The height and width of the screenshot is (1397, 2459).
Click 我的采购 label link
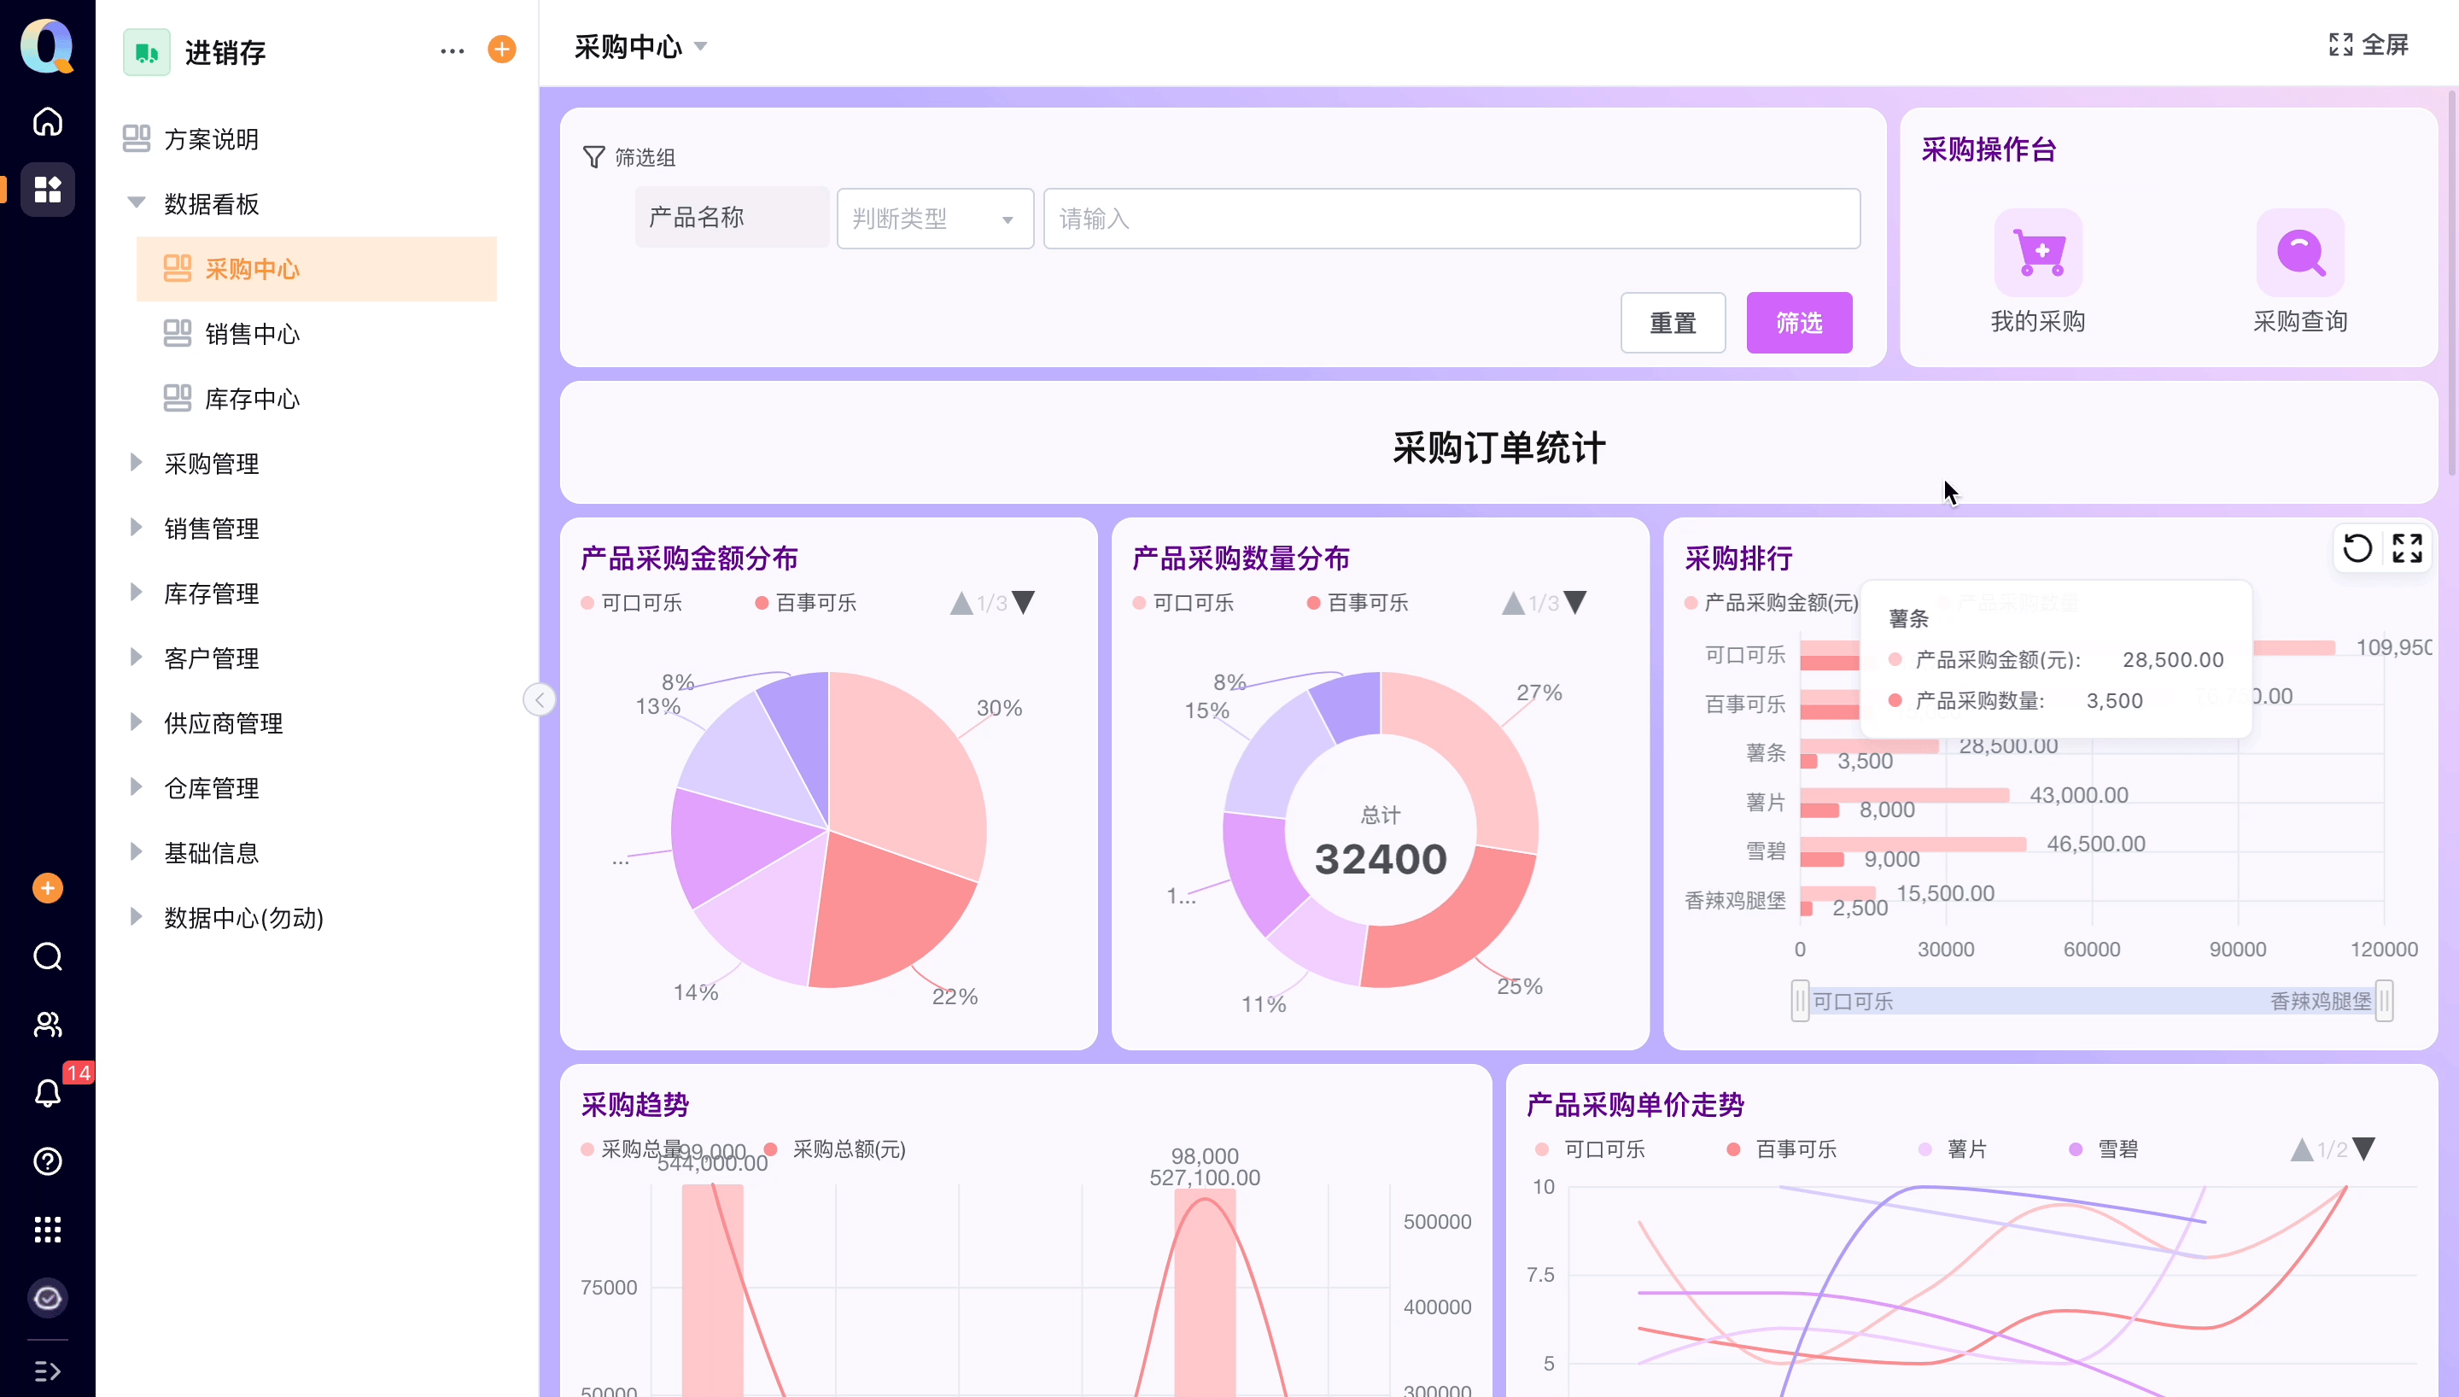2038,321
